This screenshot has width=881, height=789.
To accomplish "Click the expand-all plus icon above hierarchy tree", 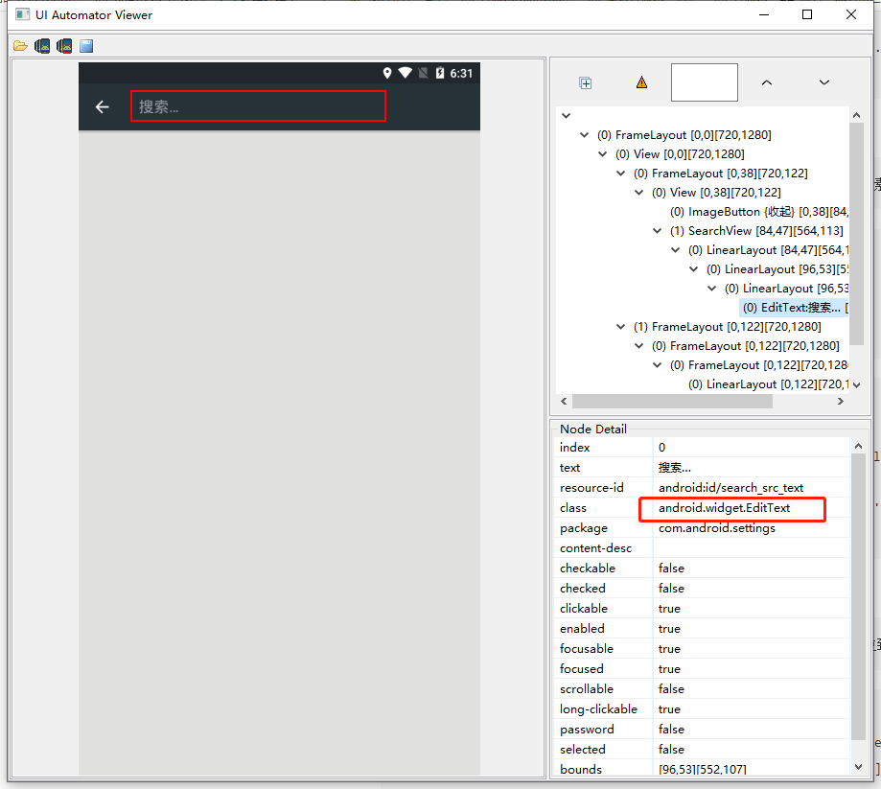I will pyautogui.click(x=586, y=83).
